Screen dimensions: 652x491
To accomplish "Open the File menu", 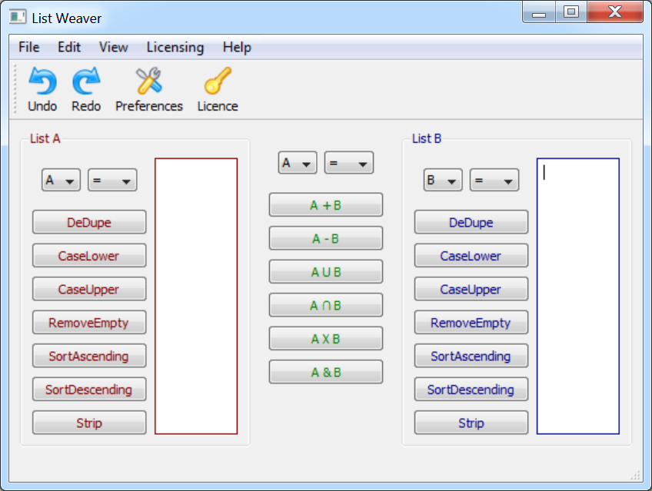I will [x=28, y=48].
